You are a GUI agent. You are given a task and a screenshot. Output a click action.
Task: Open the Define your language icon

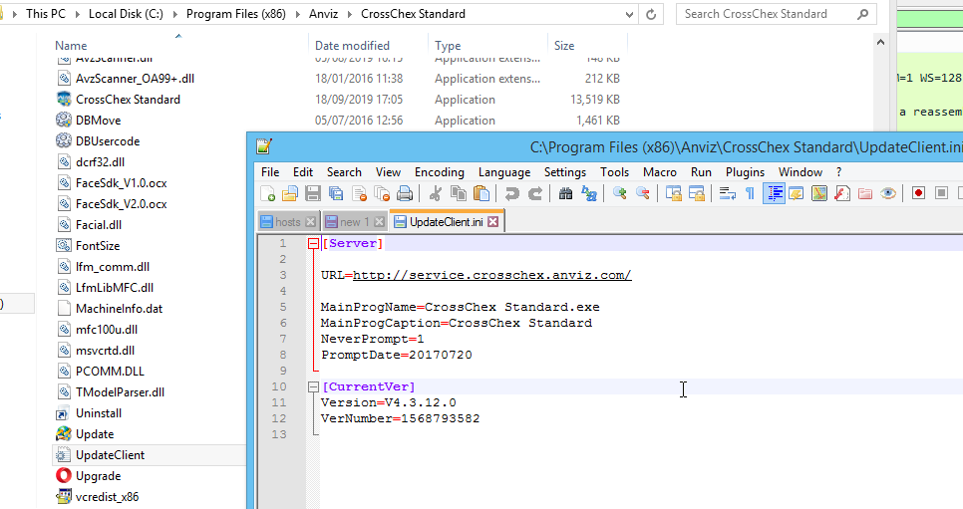tap(797, 194)
